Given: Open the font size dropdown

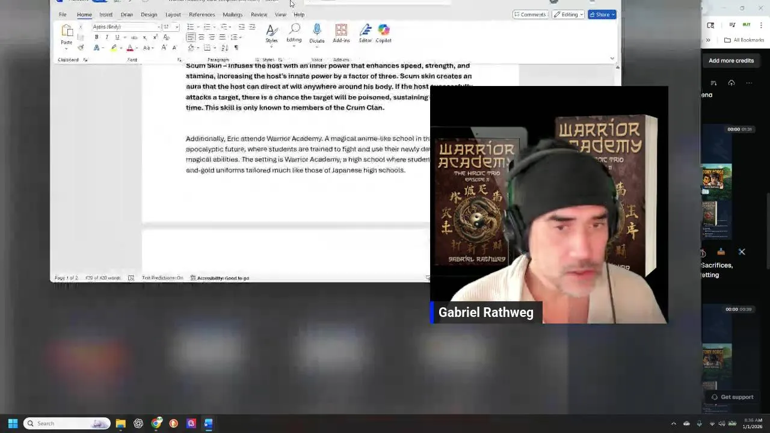Looking at the screenshot, I should click(x=177, y=26).
